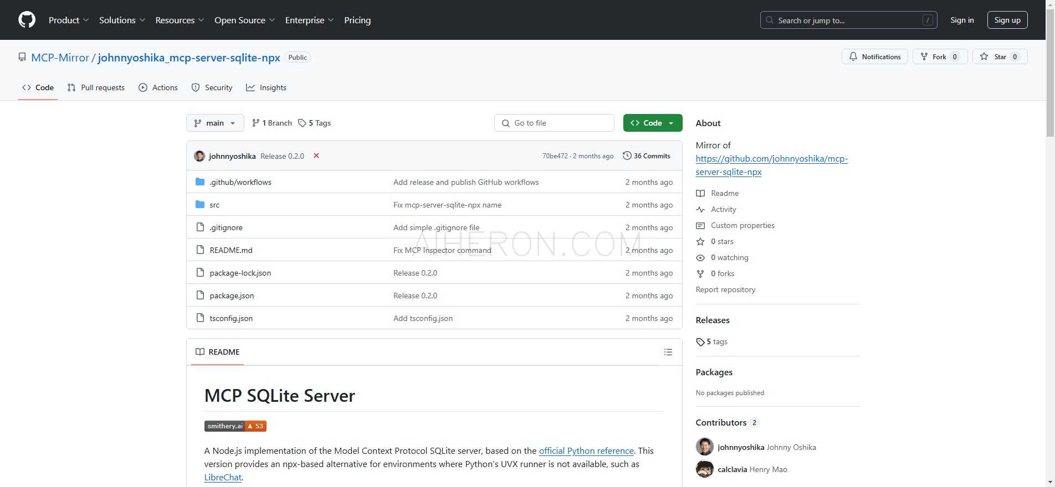
Task: Open johnnyoshika_mcp-server-sqlite-npx repository link
Action: coord(189,58)
